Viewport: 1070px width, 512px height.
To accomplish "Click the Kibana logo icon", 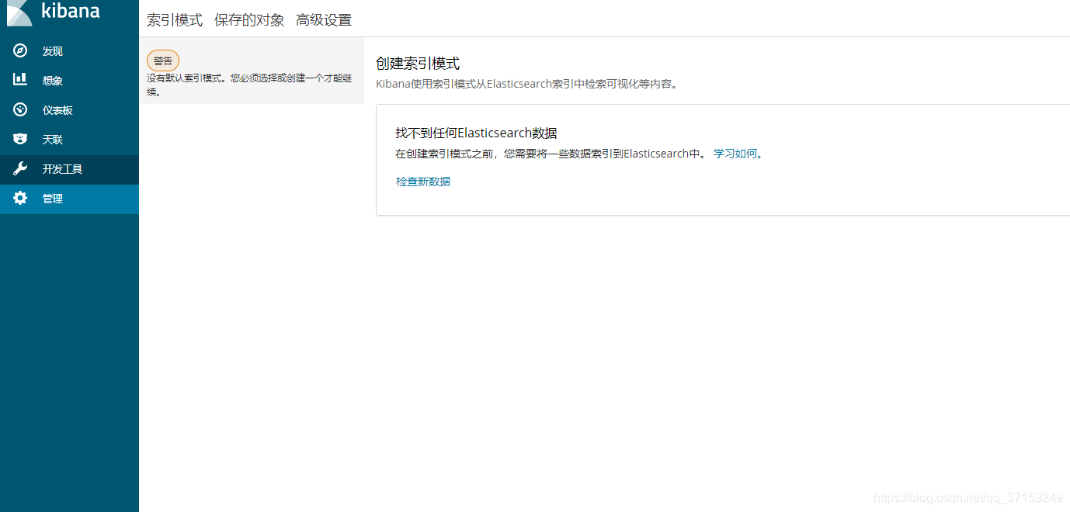I will (19, 12).
